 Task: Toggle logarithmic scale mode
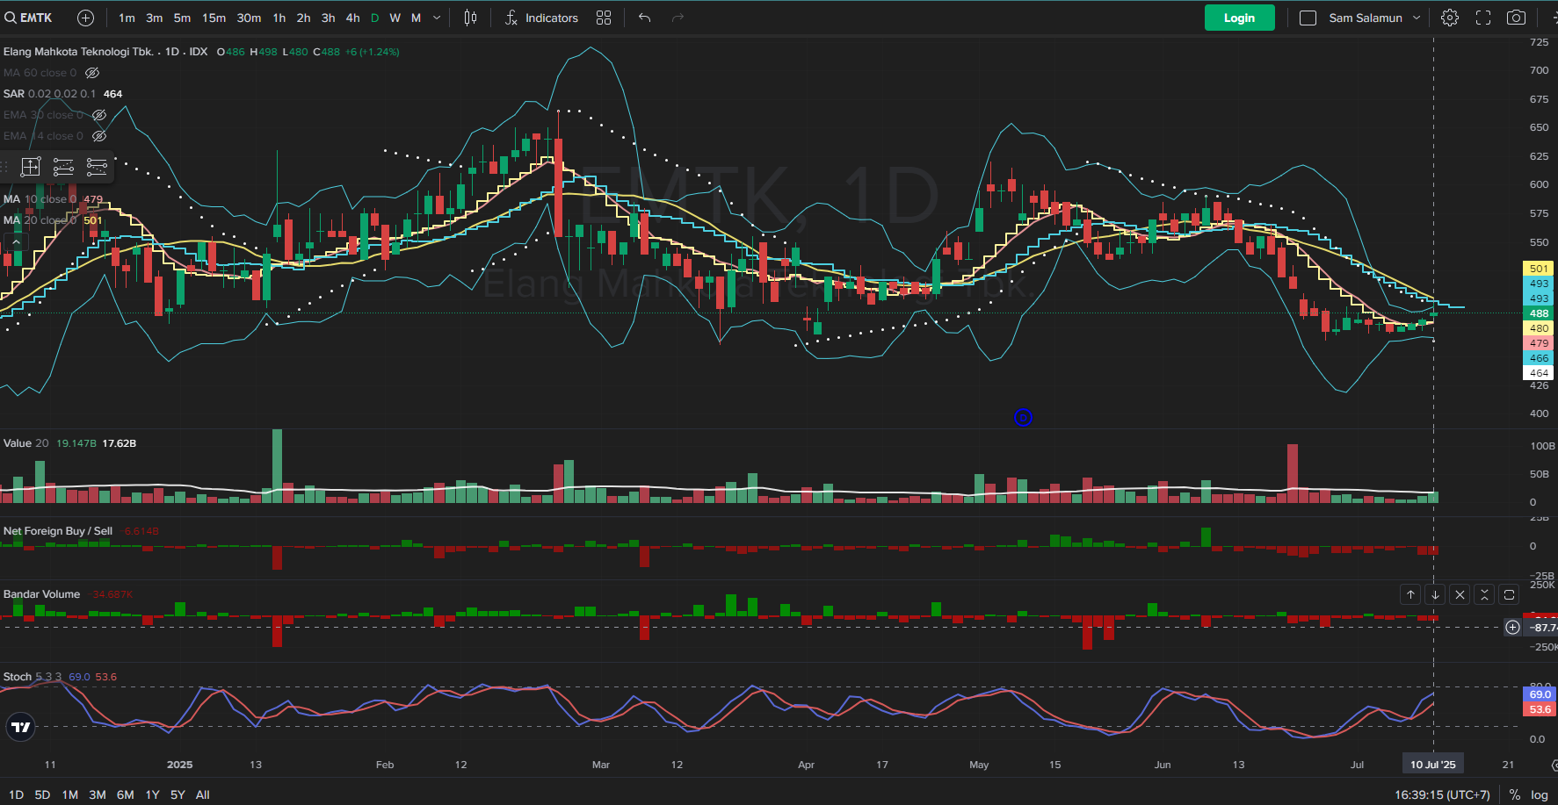[1540, 794]
